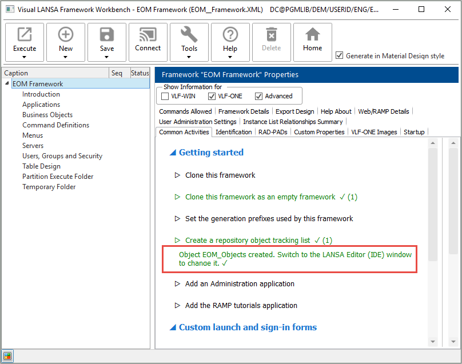Switch to the Framework Details tab
Viewport: 462px width, 364px height.
[244, 111]
